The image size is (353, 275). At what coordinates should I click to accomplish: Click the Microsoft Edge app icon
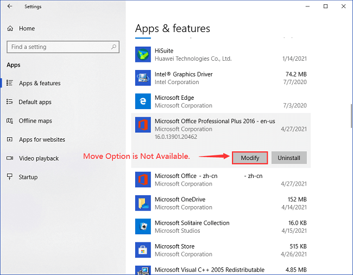tap(143, 101)
